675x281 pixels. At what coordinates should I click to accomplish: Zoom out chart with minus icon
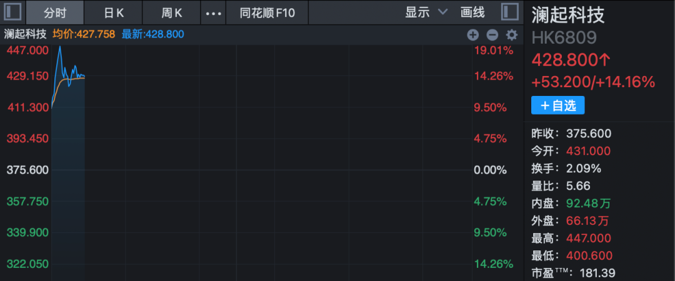[492, 35]
